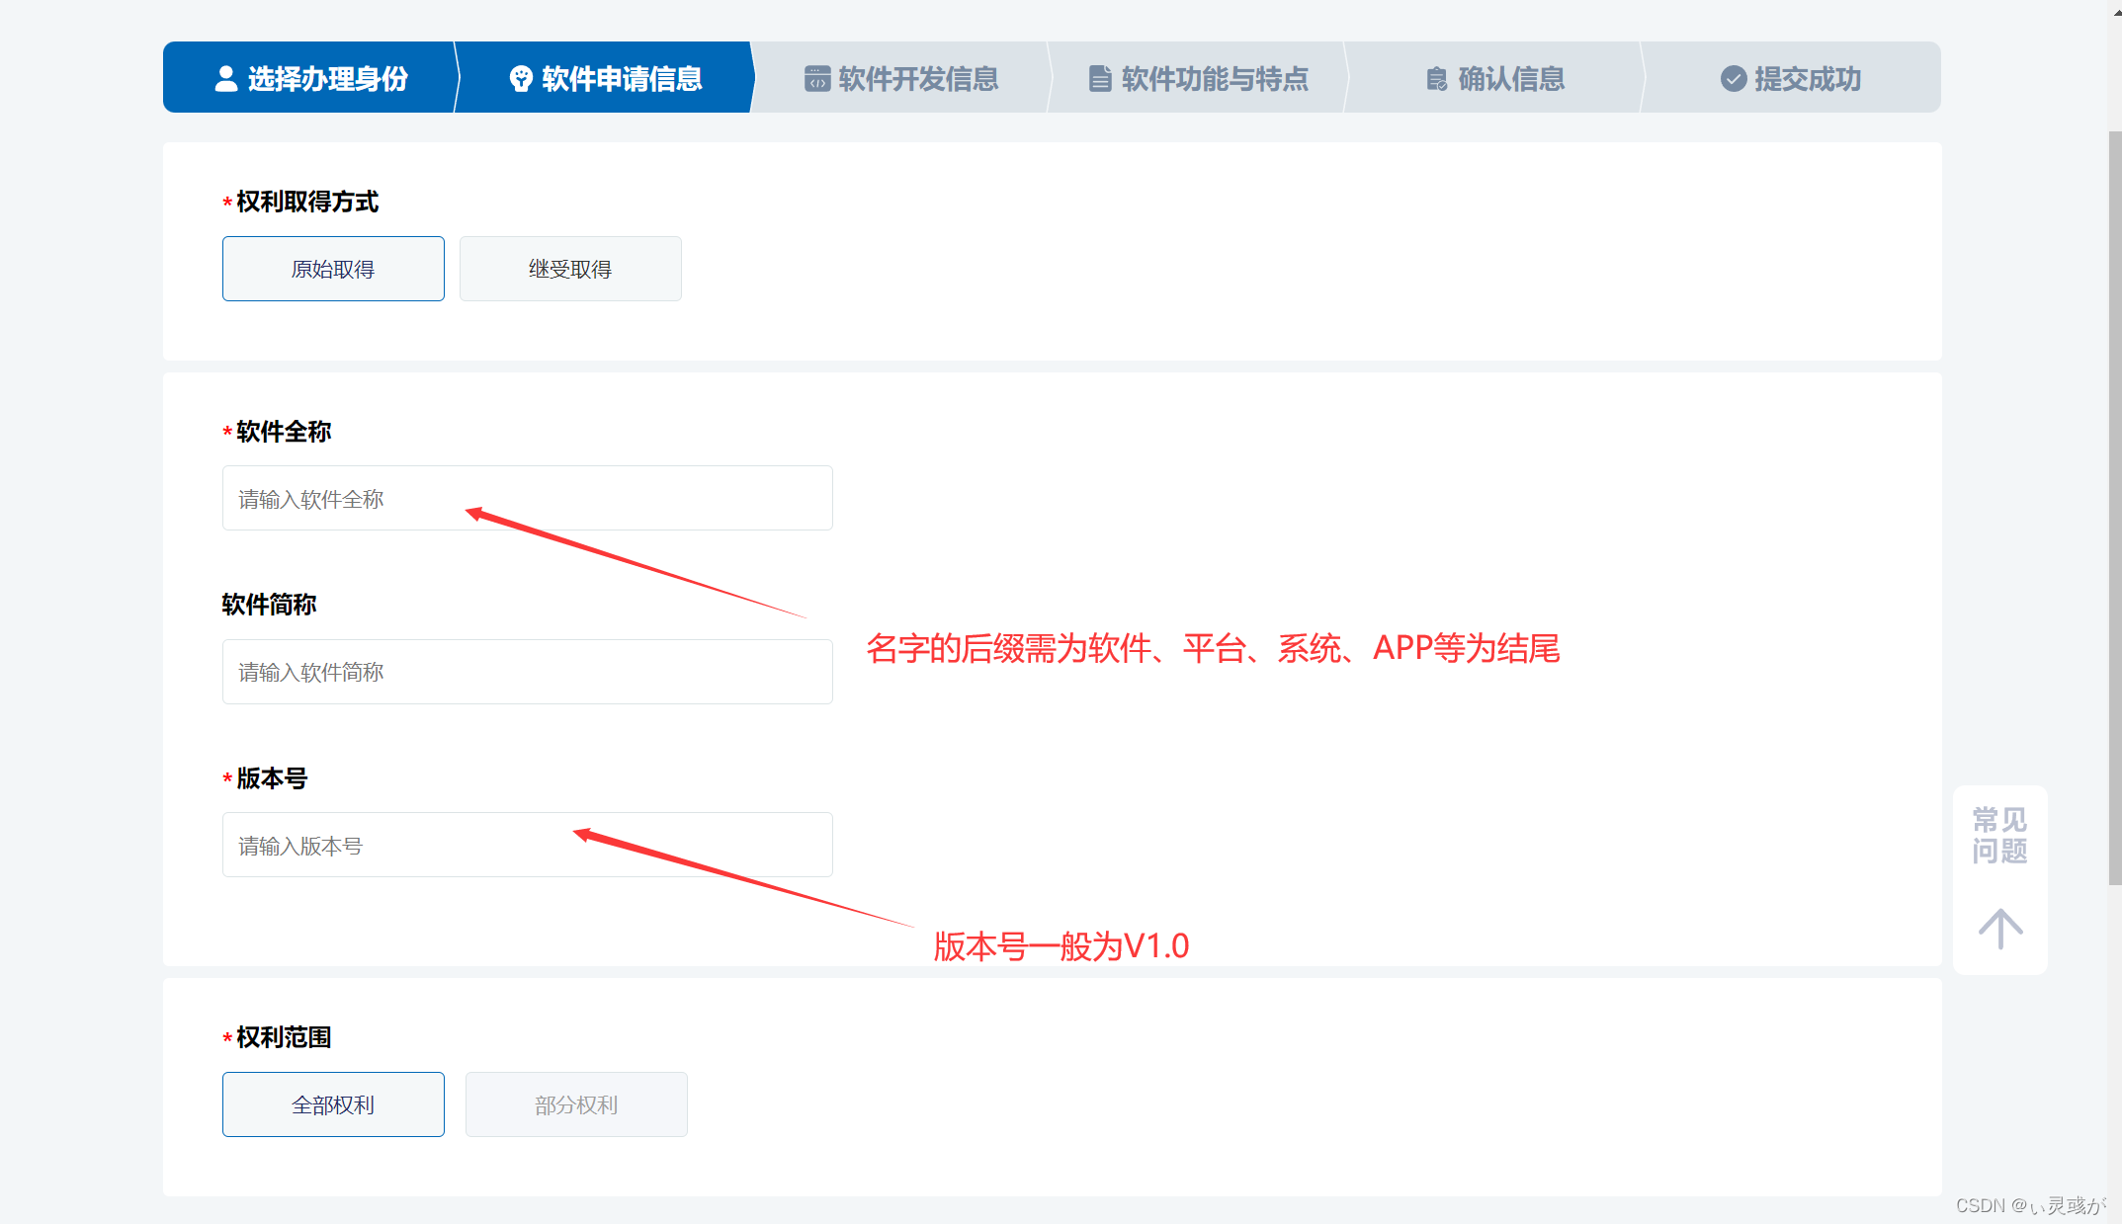Select 原始取得 as the acquisition method
The width and height of the screenshot is (2122, 1224).
click(333, 269)
